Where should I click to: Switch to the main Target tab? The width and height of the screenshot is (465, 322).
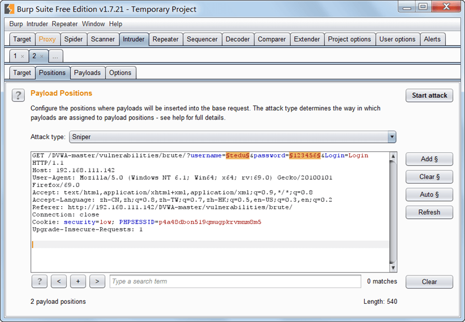(x=22, y=40)
